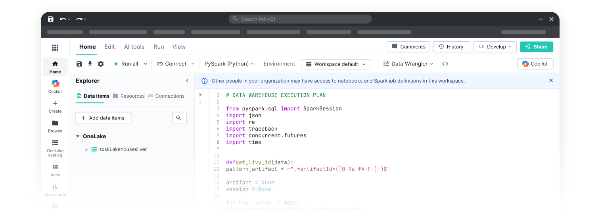Image resolution: width=600 pixels, height=214 pixels.
Task: Collapse the Explorer panel chevron
Action: click(x=187, y=81)
